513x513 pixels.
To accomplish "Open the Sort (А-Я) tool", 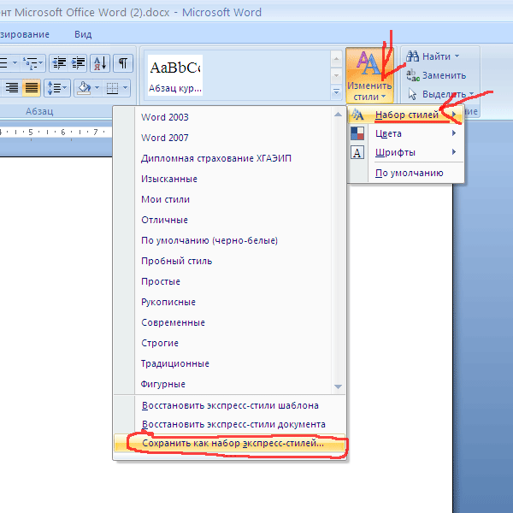I will (100, 62).
